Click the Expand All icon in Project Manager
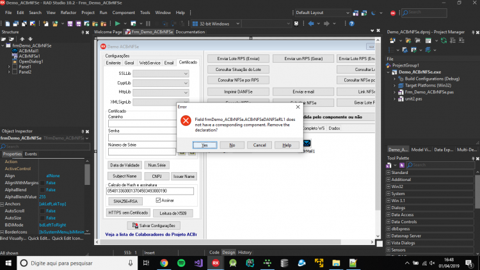Screen dimensions: 480x270 [452, 40]
